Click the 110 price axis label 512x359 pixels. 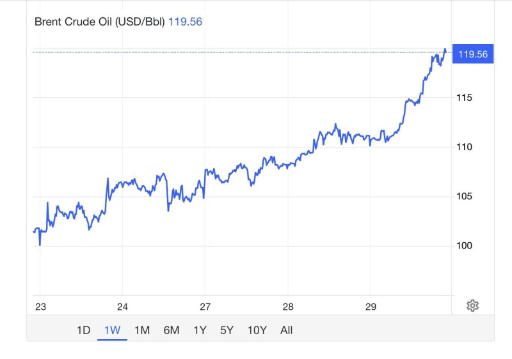pos(464,148)
